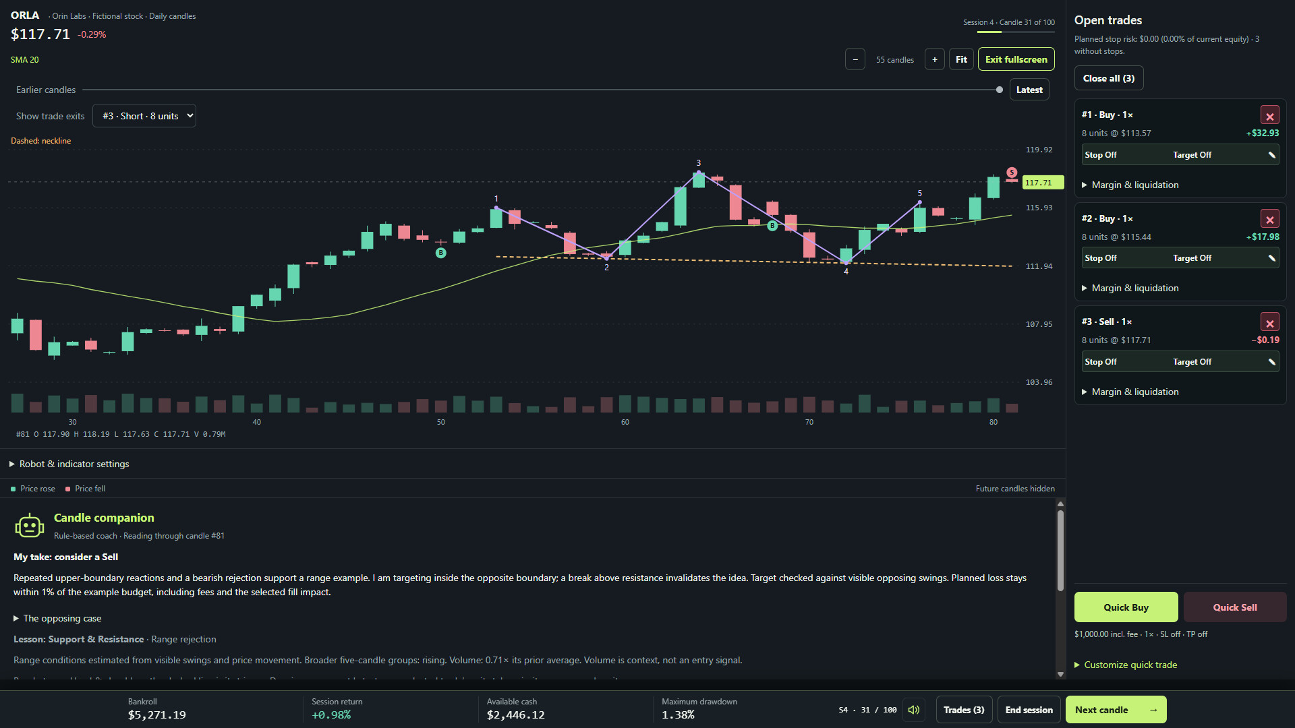
Task: Click Quick Sell button
Action: pos(1235,607)
